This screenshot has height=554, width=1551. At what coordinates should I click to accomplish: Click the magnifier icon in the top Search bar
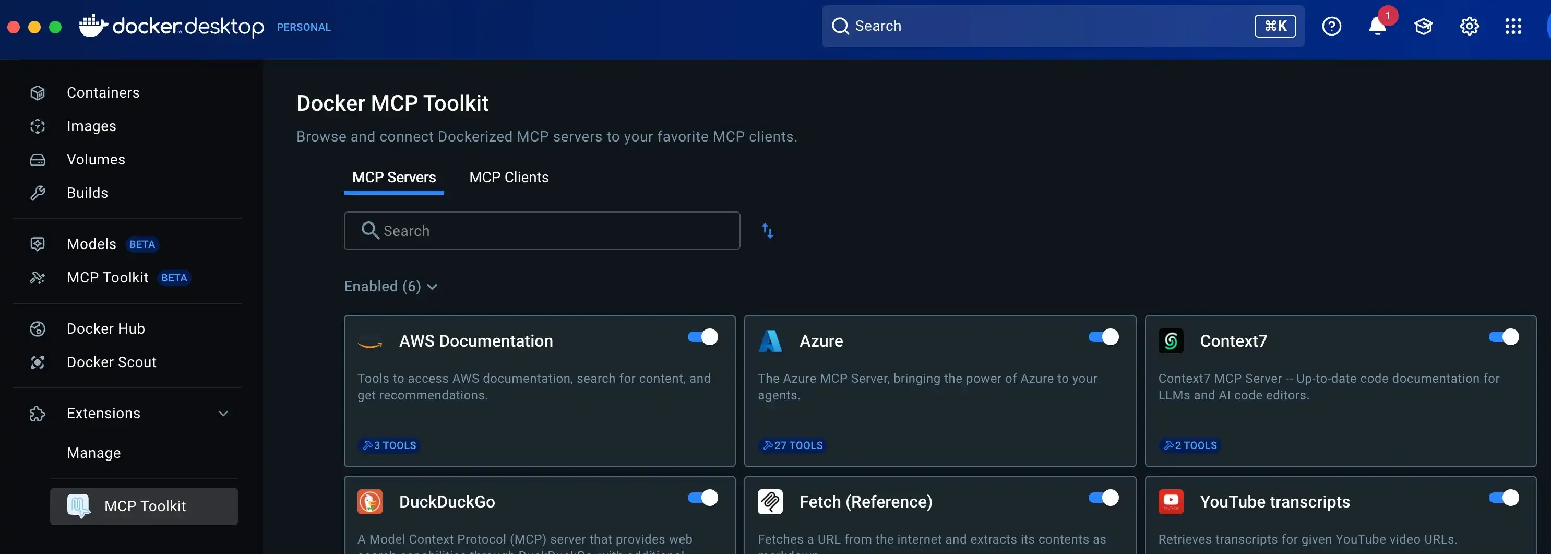(840, 26)
